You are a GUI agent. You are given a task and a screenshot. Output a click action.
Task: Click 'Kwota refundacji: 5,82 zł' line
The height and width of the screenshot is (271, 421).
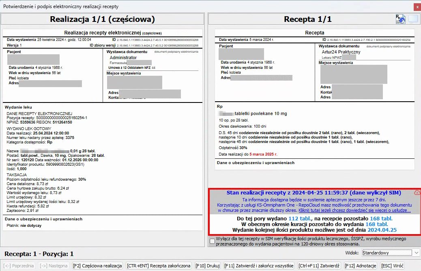click(28, 206)
